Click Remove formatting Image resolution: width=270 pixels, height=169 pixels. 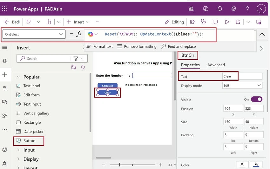coord(137,46)
